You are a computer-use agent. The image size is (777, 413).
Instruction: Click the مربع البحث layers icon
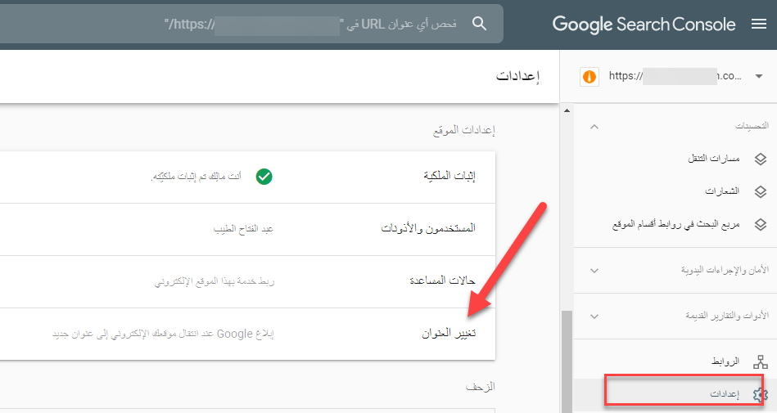[760, 224]
